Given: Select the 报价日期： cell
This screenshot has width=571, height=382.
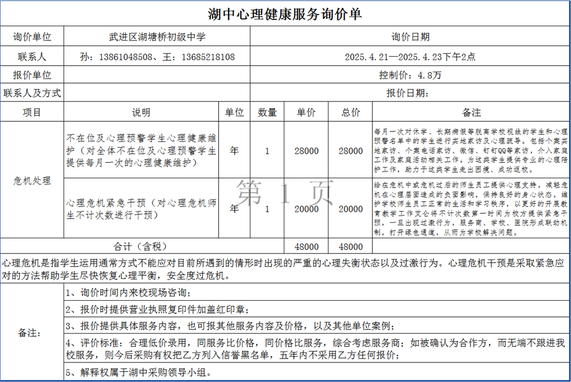Looking at the screenshot, I should [410, 93].
